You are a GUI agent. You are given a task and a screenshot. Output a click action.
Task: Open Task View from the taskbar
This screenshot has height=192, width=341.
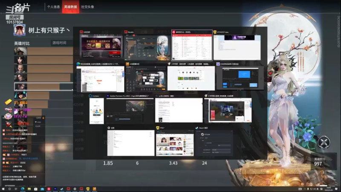(x=16, y=189)
